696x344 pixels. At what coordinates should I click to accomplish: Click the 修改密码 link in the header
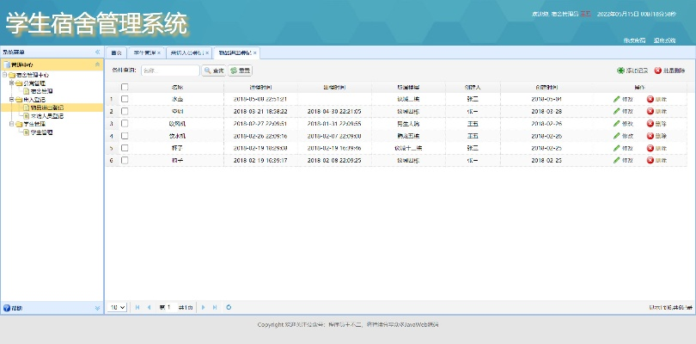click(x=633, y=40)
